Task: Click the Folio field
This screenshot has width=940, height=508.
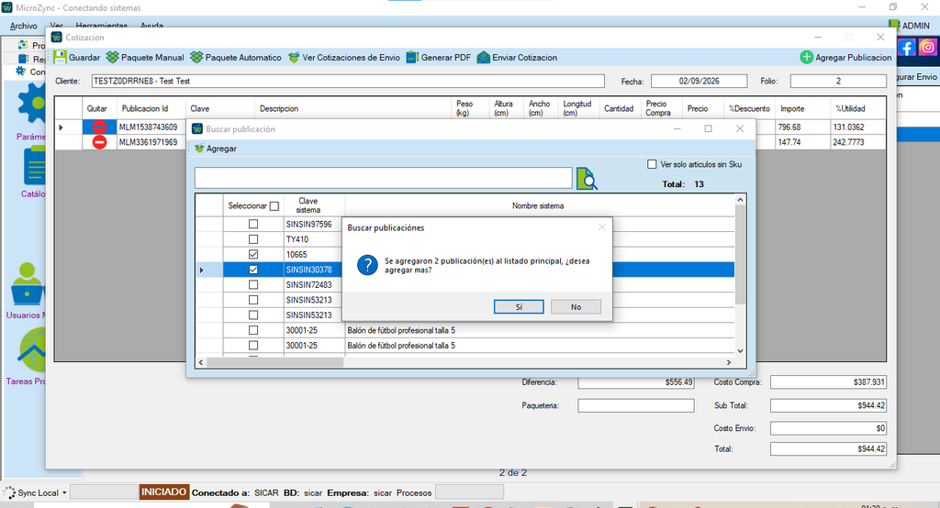Action: [x=838, y=81]
